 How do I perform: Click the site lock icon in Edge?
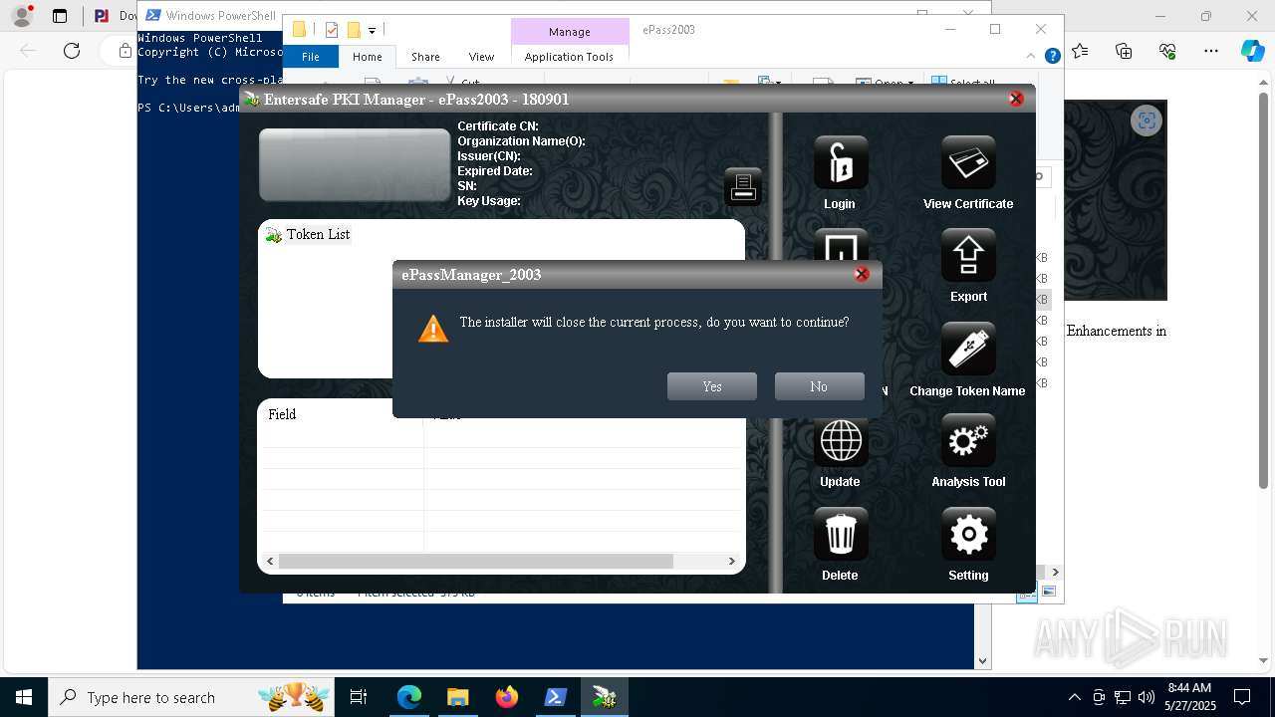click(126, 51)
